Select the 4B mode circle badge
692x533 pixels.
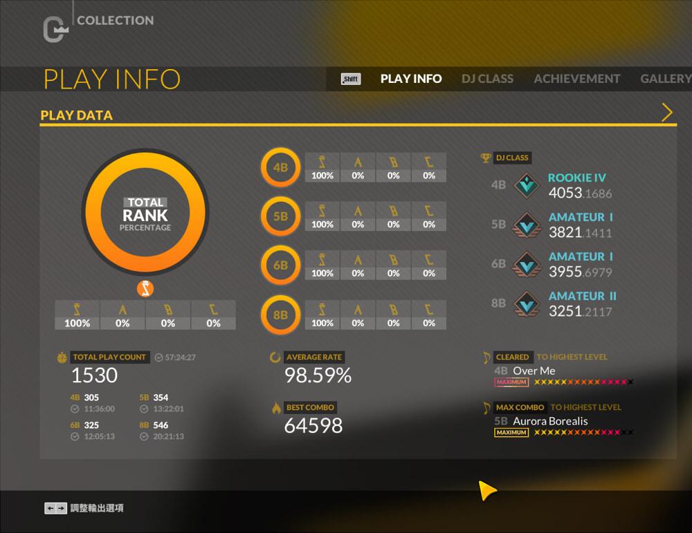coord(280,167)
